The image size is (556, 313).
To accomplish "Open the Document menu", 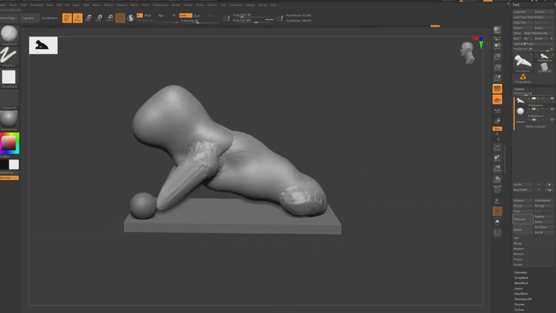I will 36,5.
